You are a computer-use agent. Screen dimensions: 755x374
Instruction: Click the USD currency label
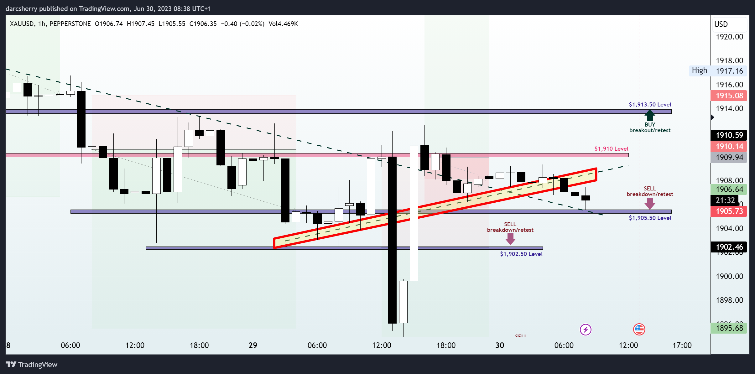(721, 24)
